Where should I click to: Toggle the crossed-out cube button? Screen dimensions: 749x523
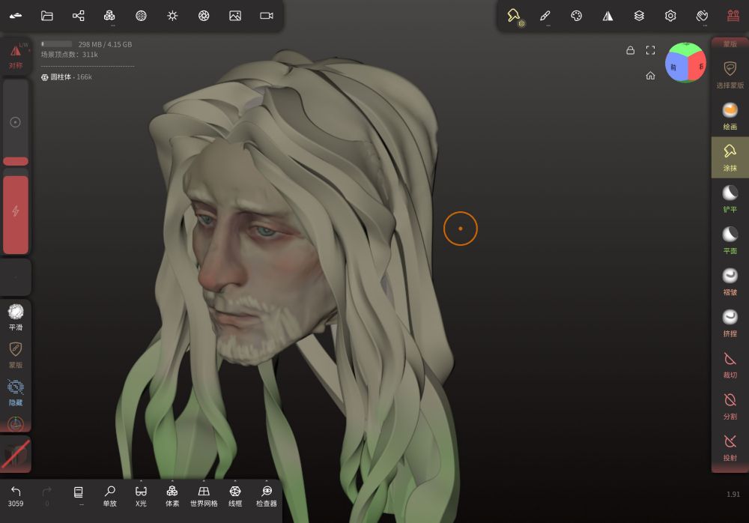point(16,454)
